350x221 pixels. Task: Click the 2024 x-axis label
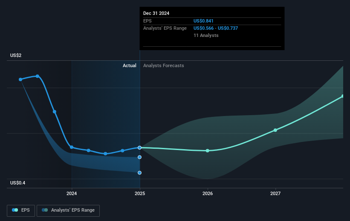coord(72,193)
